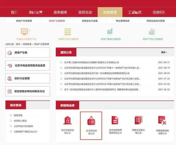The height and width of the screenshot is (145, 176).
Task: Click the 相关查询 section heading
Action: (16, 105)
